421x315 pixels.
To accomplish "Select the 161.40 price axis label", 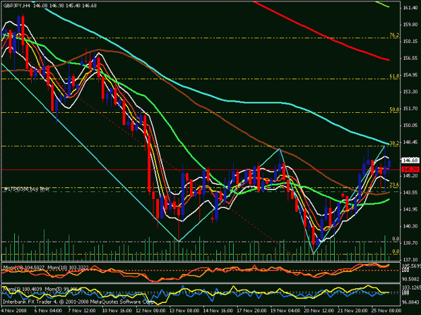I will [410, 8].
